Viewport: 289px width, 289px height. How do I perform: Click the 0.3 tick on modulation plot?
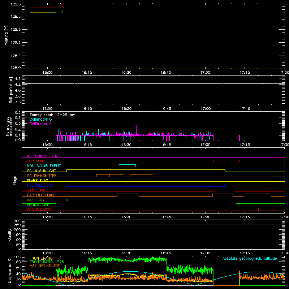coord(18,123)
